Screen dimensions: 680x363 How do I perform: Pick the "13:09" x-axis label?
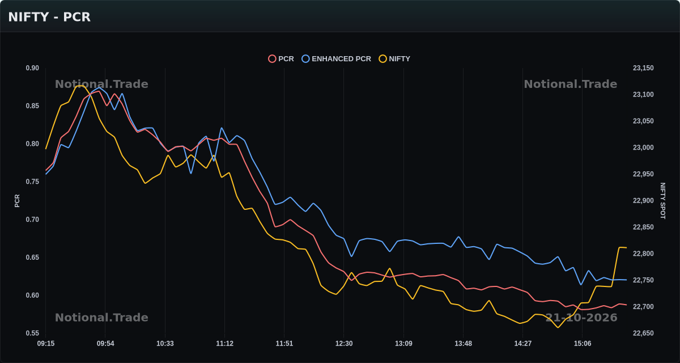(x=403, y=344)
